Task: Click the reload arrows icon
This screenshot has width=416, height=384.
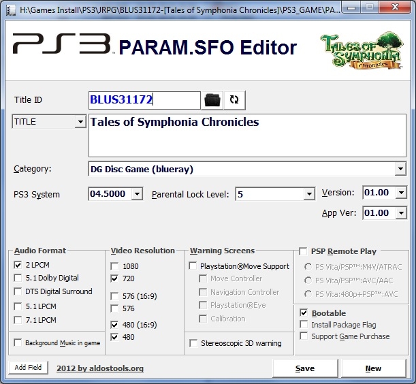Action: 234,100
